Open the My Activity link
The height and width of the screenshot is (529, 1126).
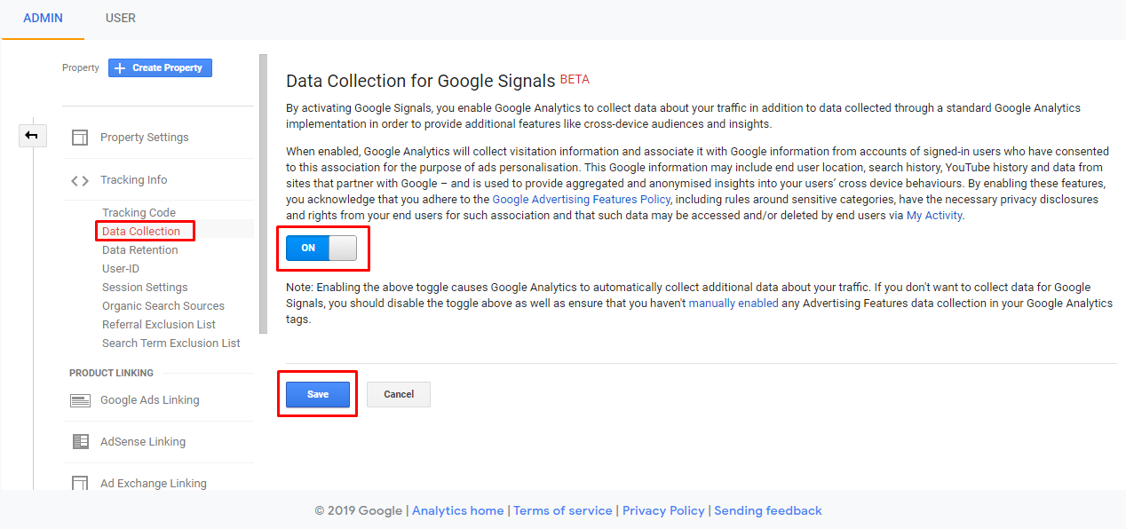coord(934,216)
